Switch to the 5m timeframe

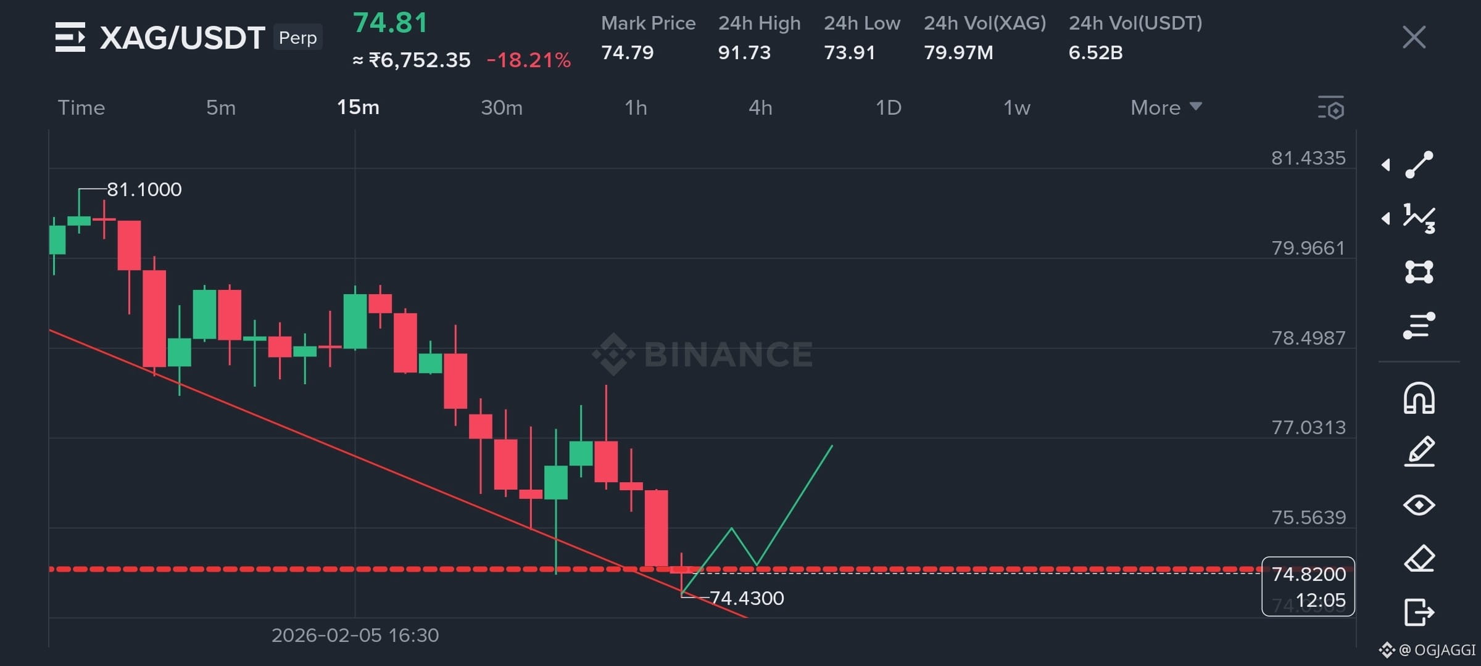pos(221,108)
